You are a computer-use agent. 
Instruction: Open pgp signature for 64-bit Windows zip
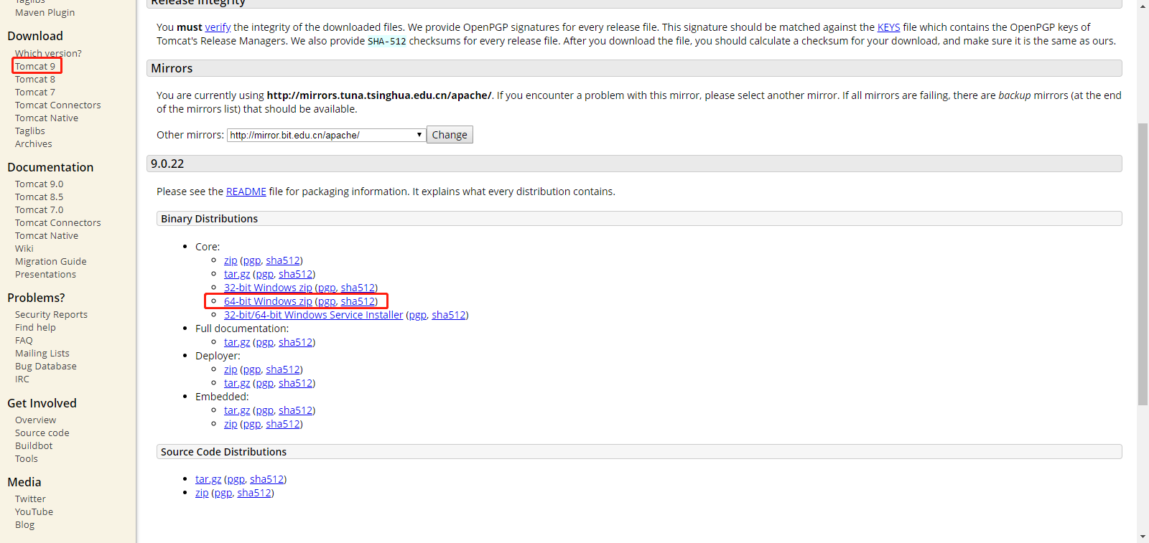(x=326, y=301)
